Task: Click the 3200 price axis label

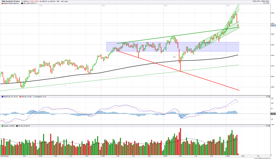Action: (x=272, y=13)
